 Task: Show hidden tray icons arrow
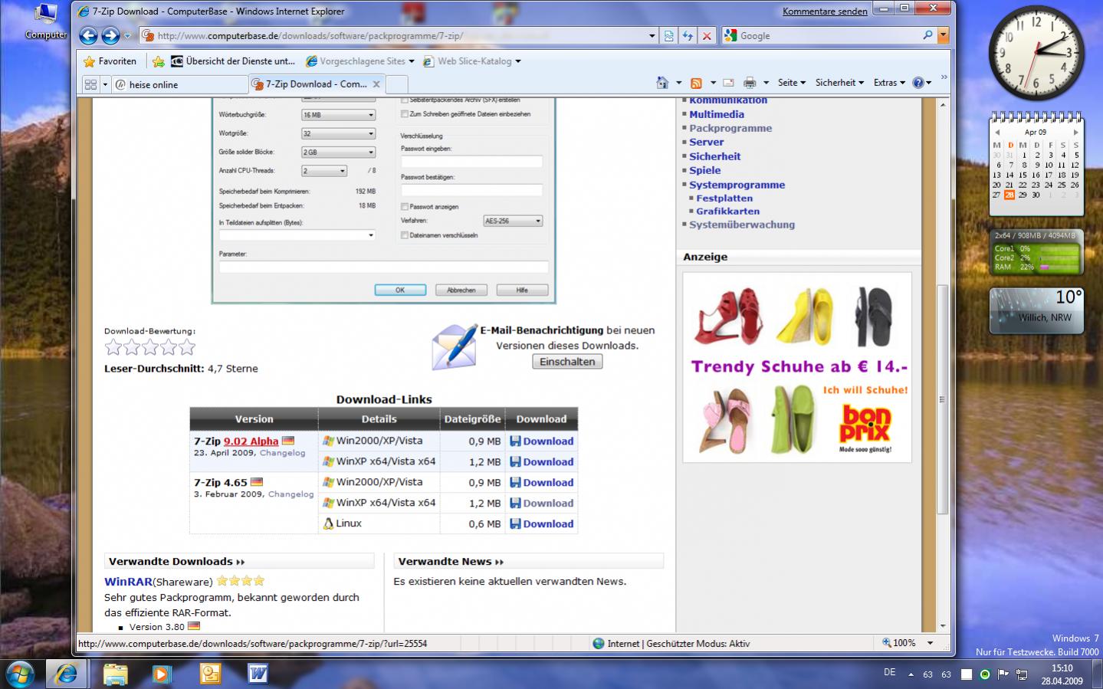(911, 674)
